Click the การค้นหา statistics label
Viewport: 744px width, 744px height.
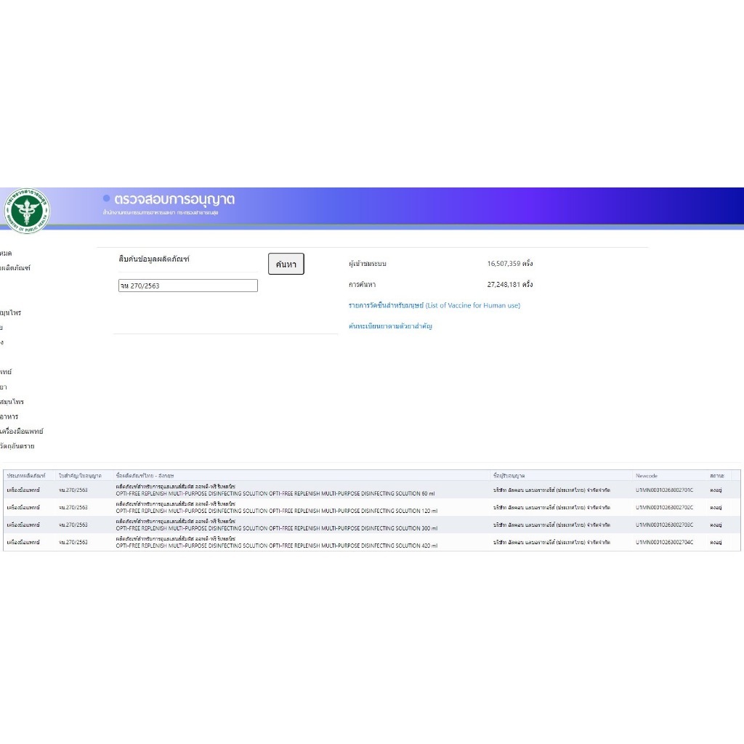coord(362,284)
